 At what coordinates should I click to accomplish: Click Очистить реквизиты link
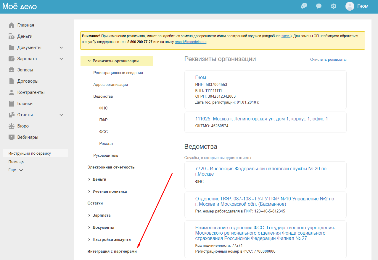(x=328, y=60)
